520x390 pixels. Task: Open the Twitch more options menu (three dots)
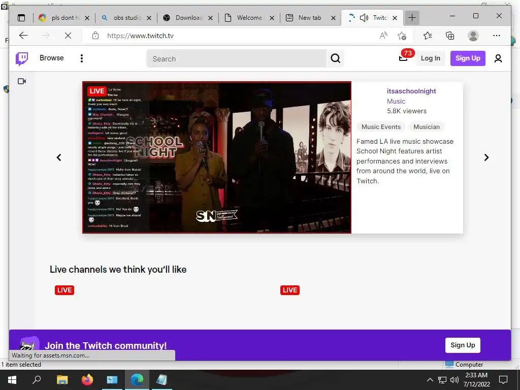(x=82, y=58)
